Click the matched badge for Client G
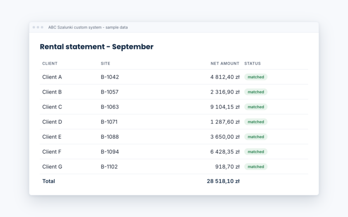Viewport: 348px width, 217px height. [x=256, y=167]
